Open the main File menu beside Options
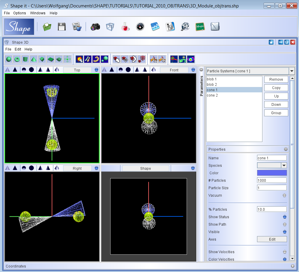 [7, 13]
